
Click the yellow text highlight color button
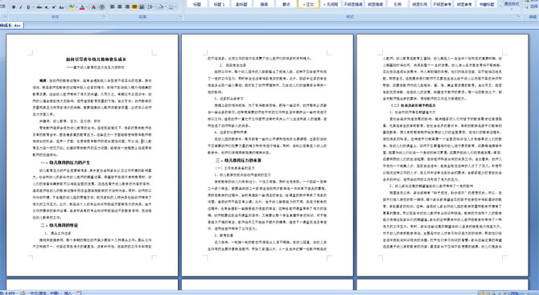72,7
